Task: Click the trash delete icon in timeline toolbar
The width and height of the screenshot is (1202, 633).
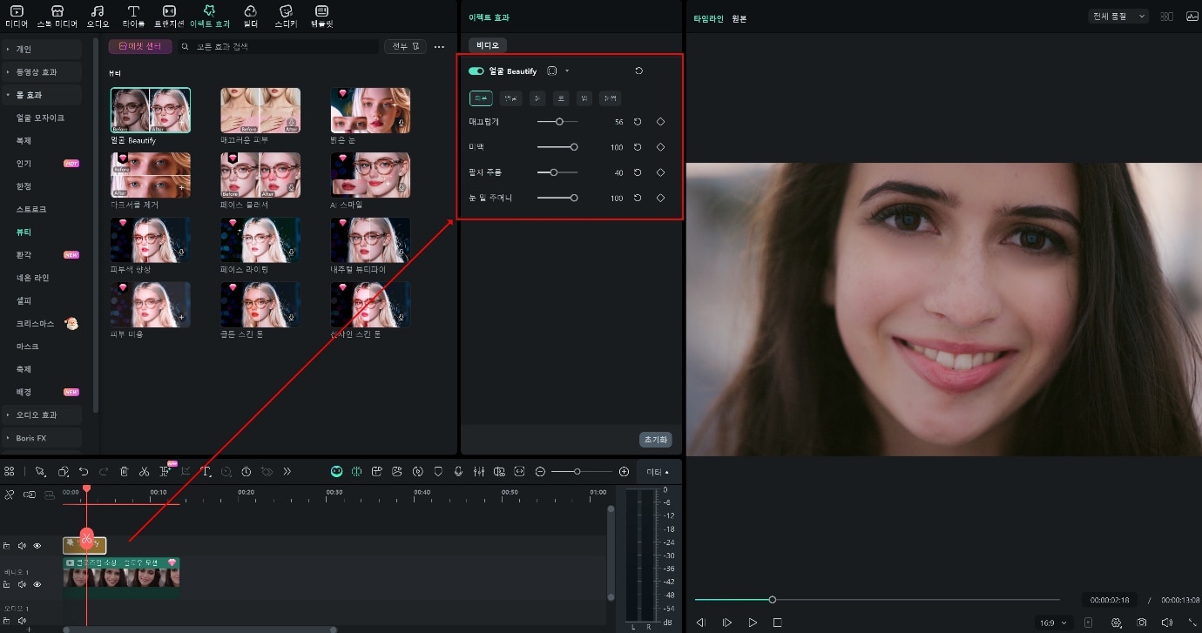Action: point(124,471)
